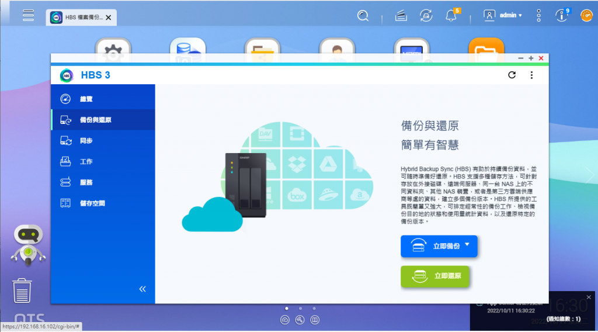Viewport: 598px width, 332px height.
Task: Open the info icon with badge 9
Action: pyautogui.click(x=562, y=15)
